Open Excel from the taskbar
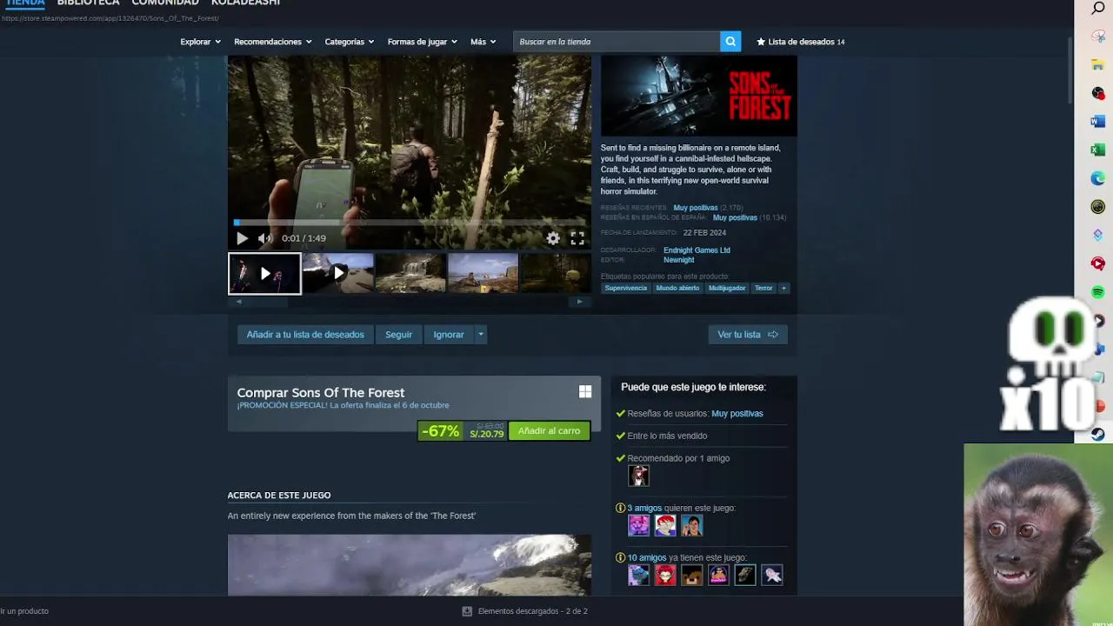The image size is (1113, 626). coord(1098,150)
